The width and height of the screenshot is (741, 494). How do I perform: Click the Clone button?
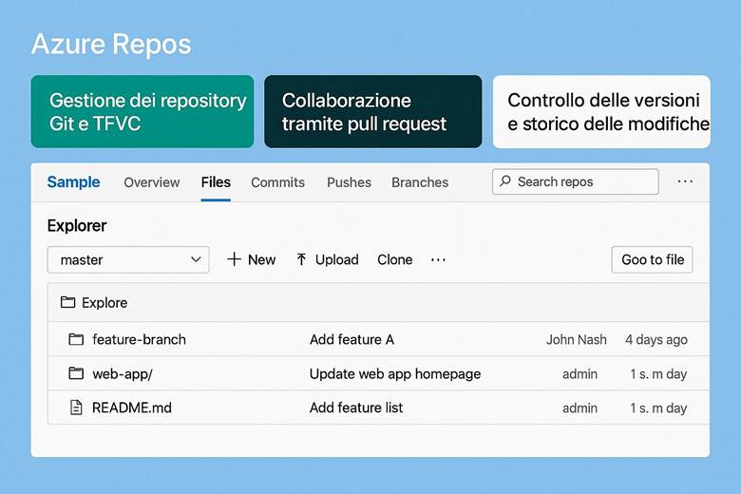click(x=394, y=259)
